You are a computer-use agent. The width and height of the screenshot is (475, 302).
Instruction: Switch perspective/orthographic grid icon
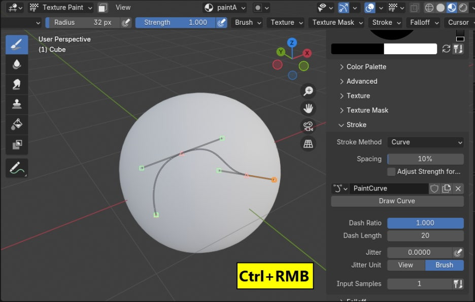[x=308, y=144]
